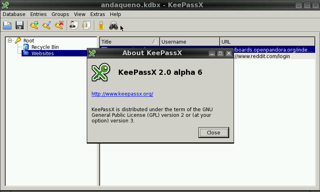Click the sort arrow in Title column
This screenshot has width=320, height=192.
click(154, 42)
